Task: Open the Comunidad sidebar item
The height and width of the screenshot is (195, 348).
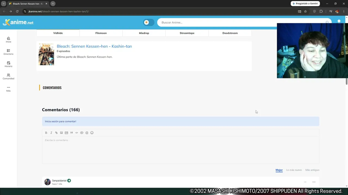Action: click(x=8, y=77)
